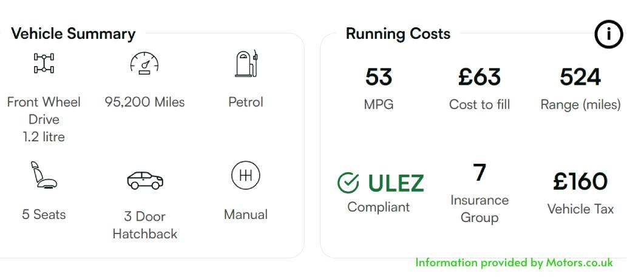Click the ULEZ green checkmark icon
This screenshot has width=627, height=279.
tap(348, 183)
